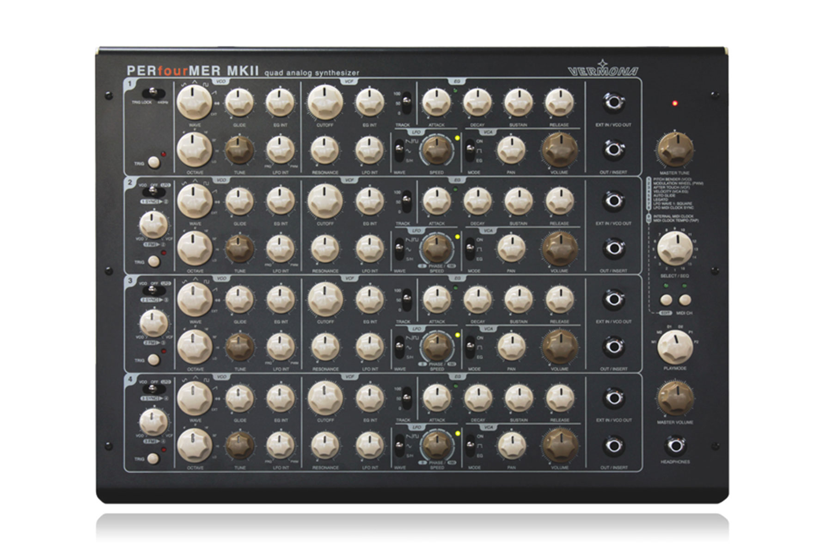Flip channel 4 VCO / OFF / LFO sync switch
This screenshot has height=555, width=832.
pos(153,388)
